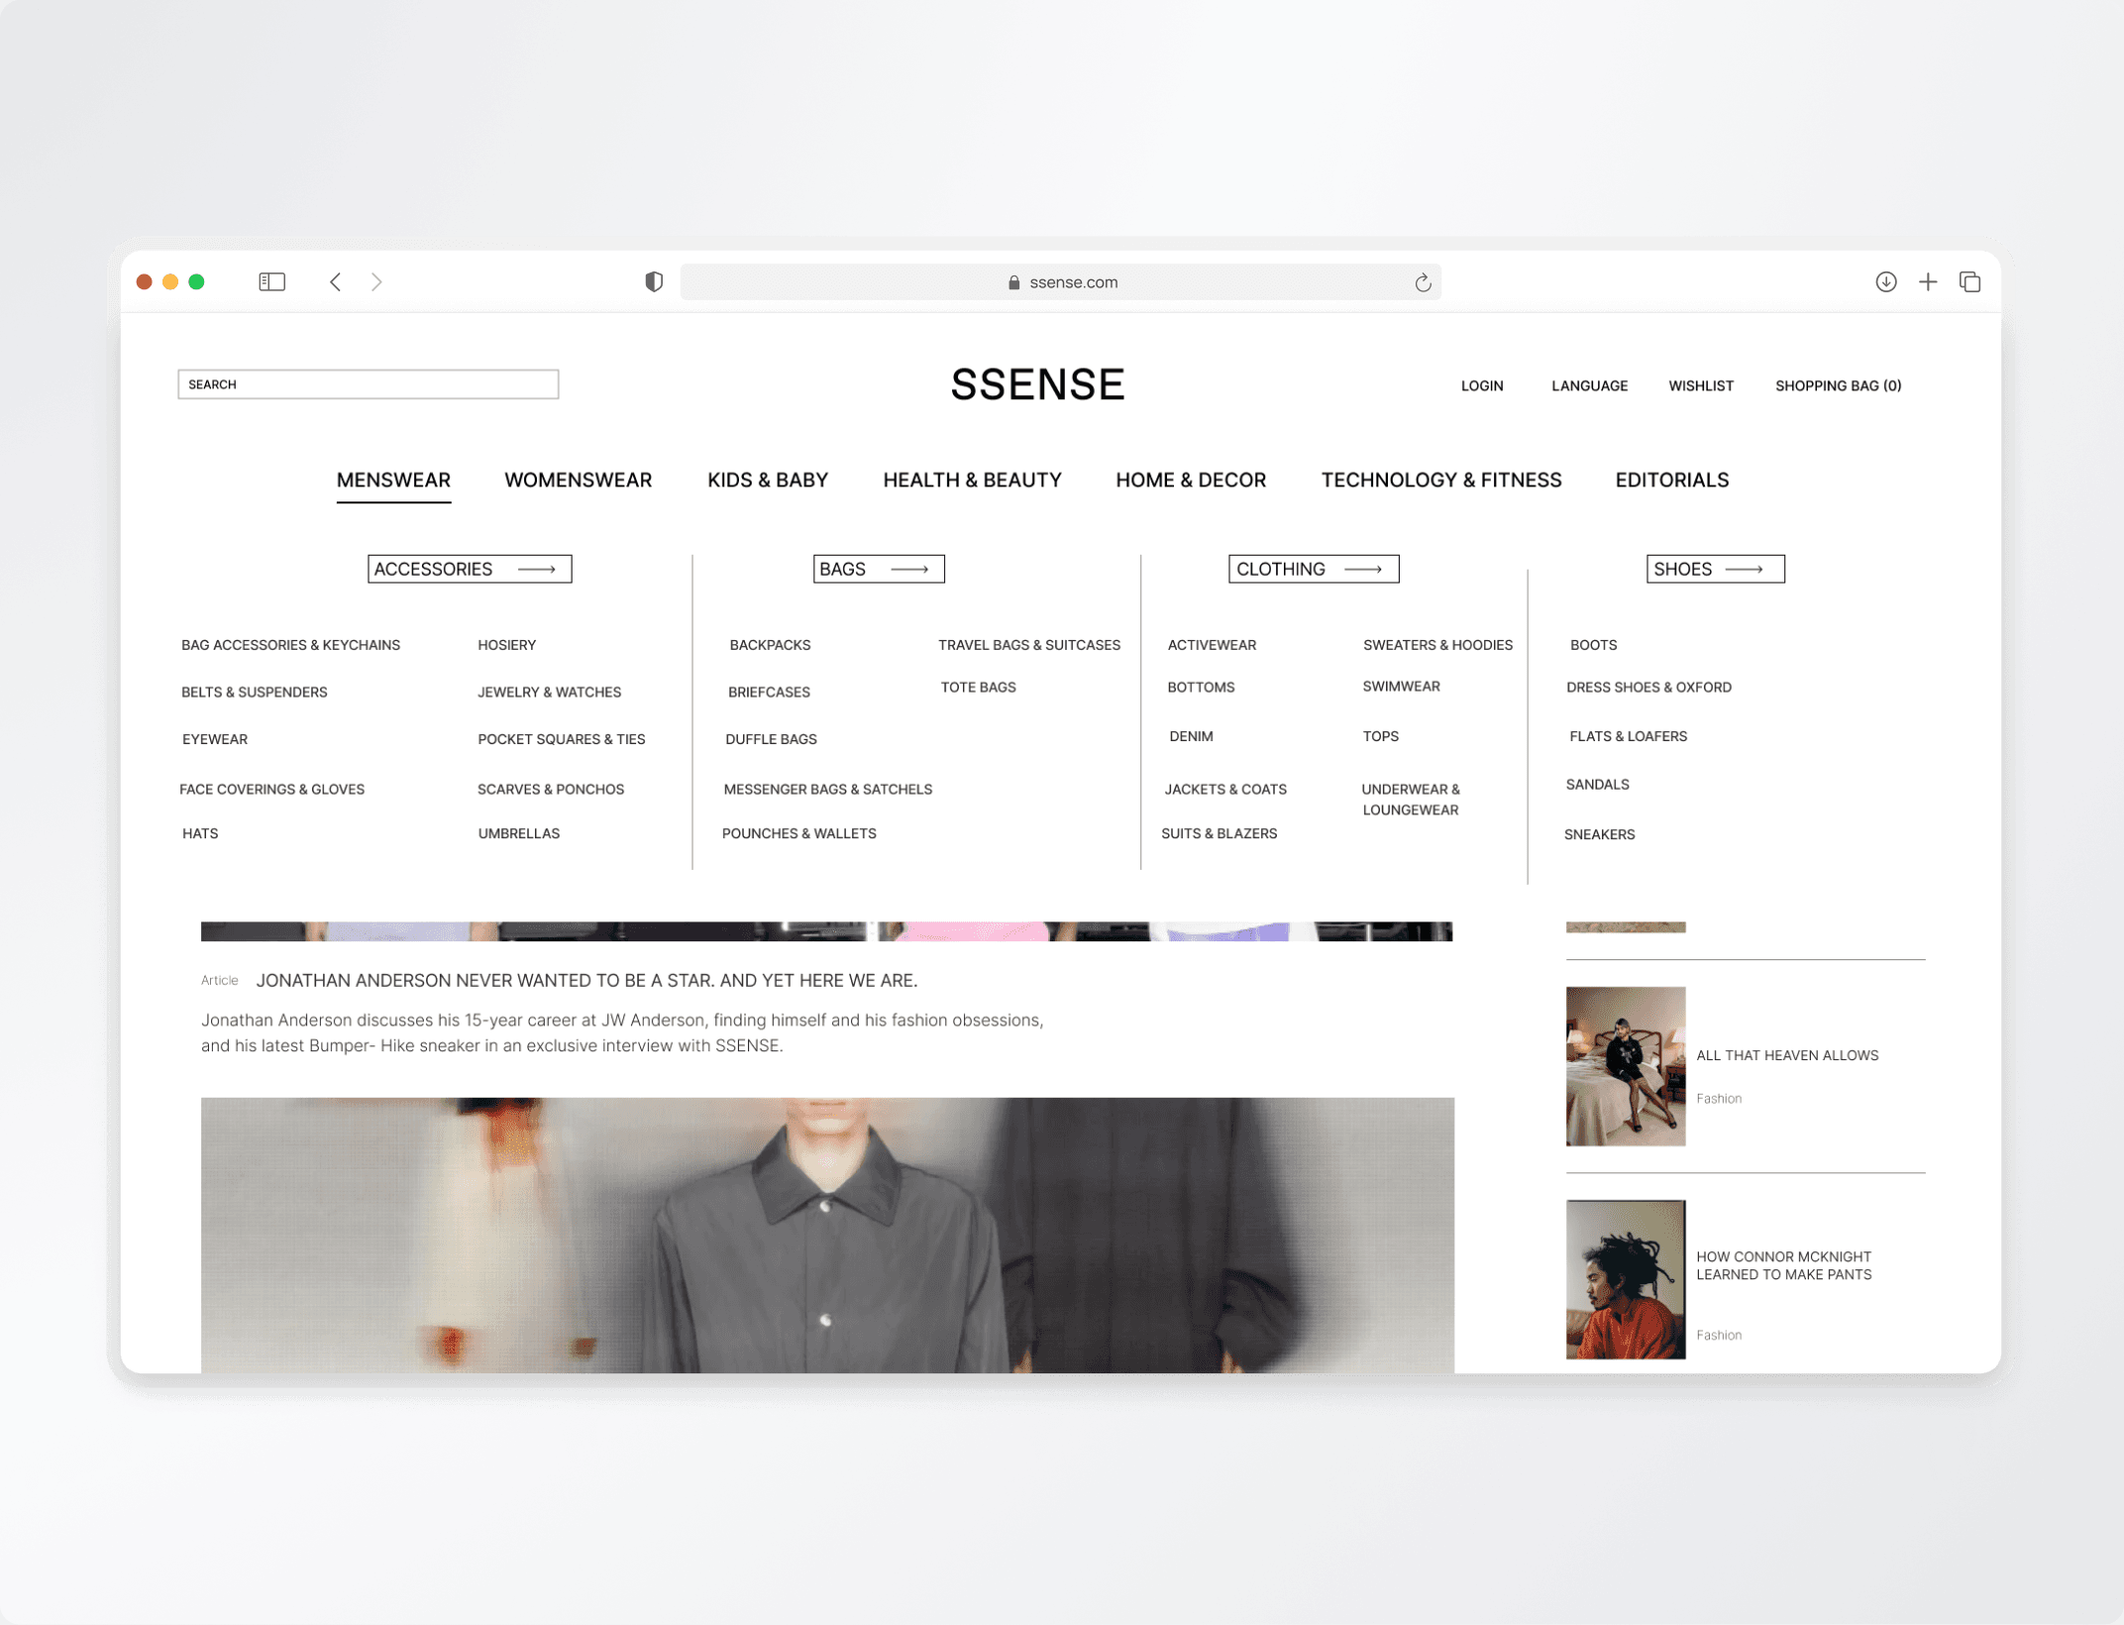Choose UNDERWEAR & LOUNGEWEAR

pos(1411,800)
